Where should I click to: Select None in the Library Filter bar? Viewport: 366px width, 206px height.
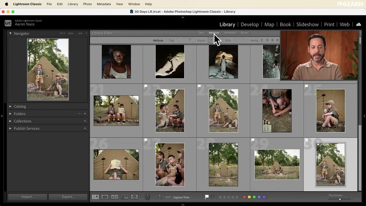click(x=244, y=33)
